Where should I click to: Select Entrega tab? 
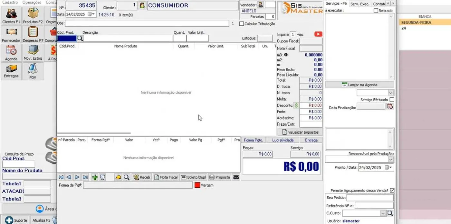(311, 140)
